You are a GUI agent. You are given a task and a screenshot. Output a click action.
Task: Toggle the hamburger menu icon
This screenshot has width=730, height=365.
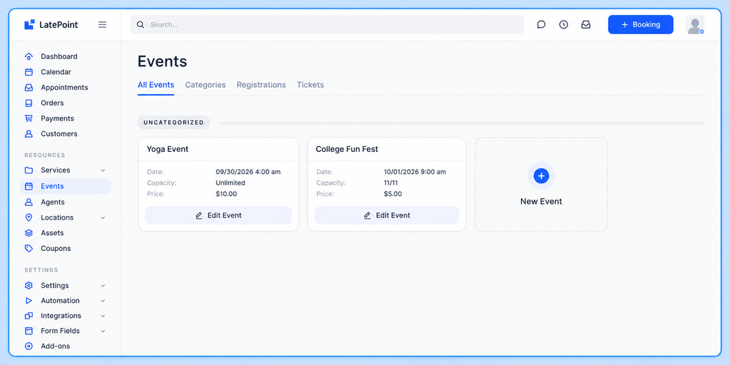103,25
